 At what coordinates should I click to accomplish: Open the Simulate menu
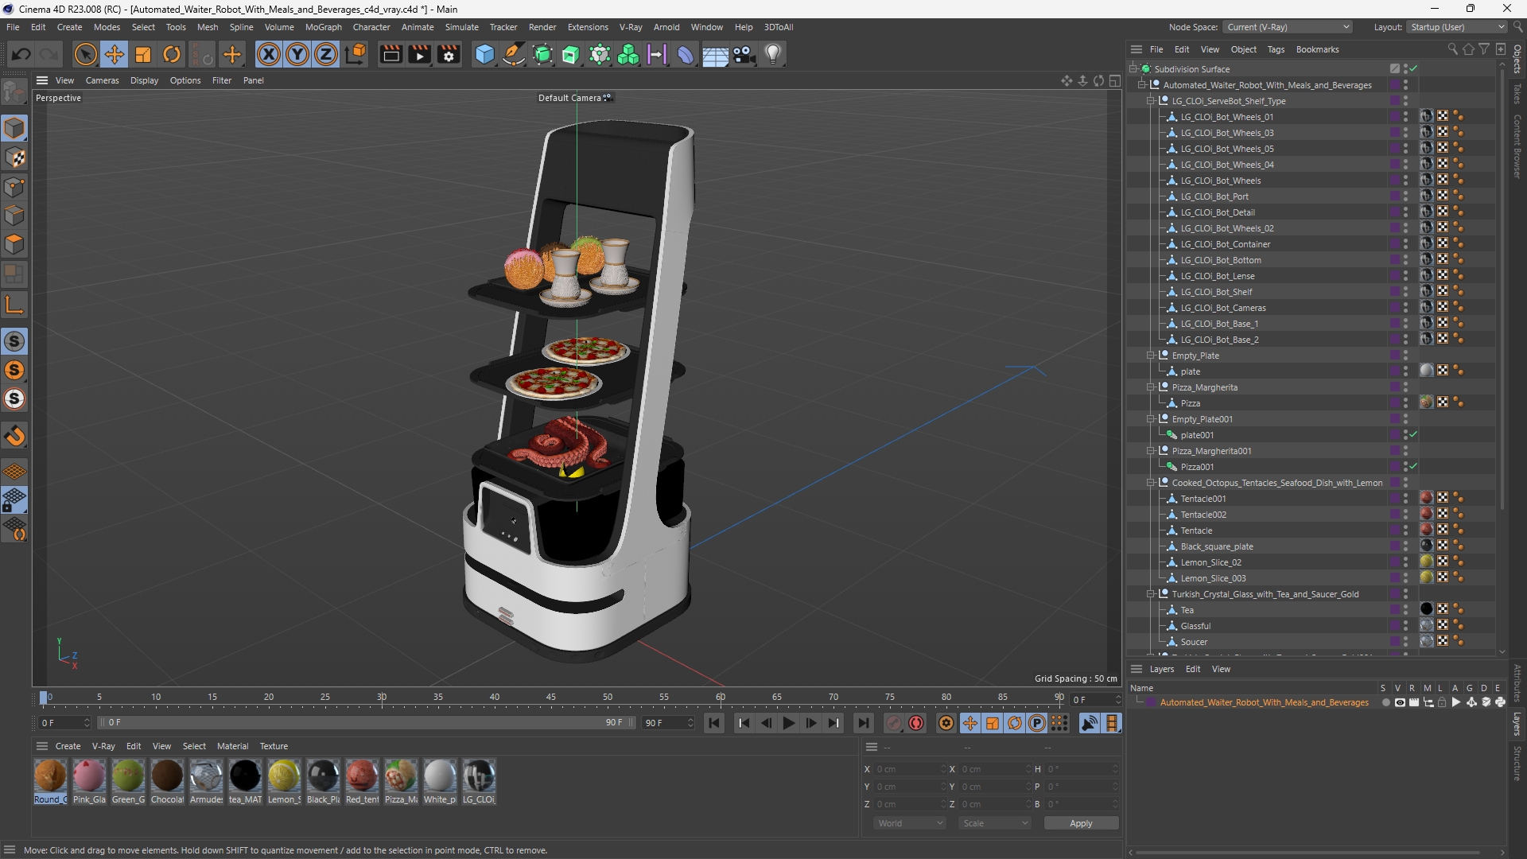click(461, 27)
